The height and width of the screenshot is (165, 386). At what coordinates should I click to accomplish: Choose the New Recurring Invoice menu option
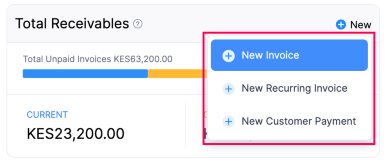(x=294, y=89)
